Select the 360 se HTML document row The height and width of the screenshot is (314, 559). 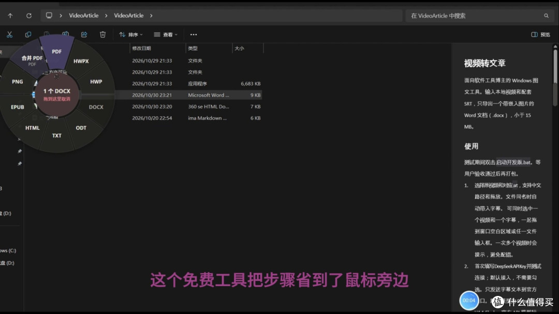[x=189, y=106]
